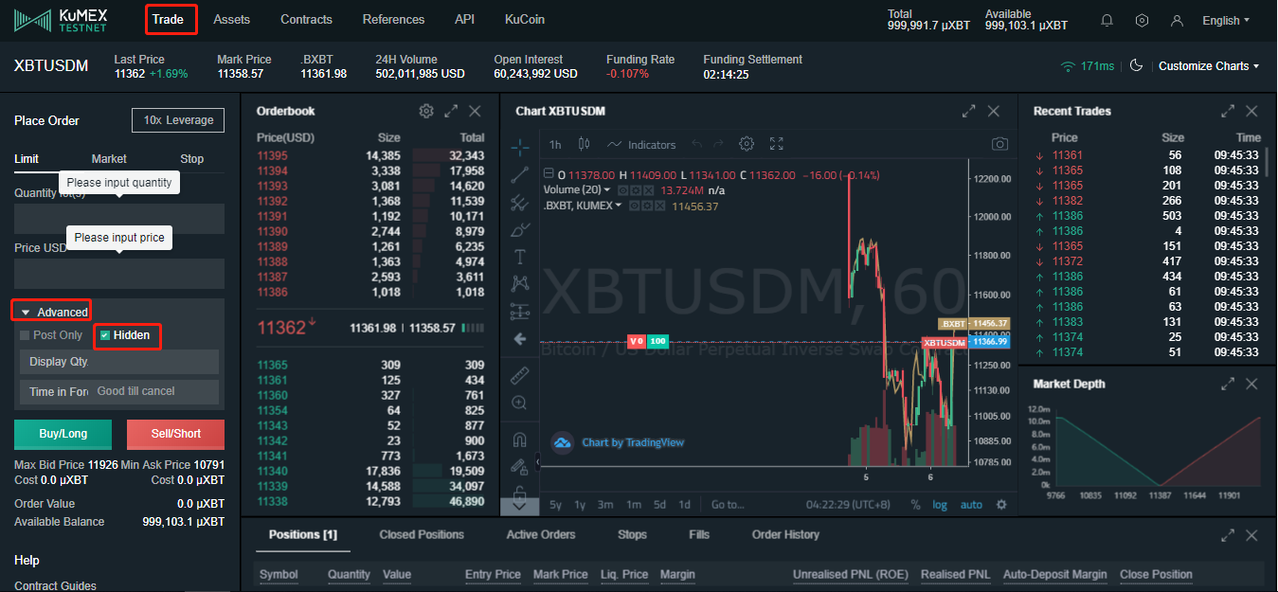Select the trend line drawing tool

click(x=519, y=174)
